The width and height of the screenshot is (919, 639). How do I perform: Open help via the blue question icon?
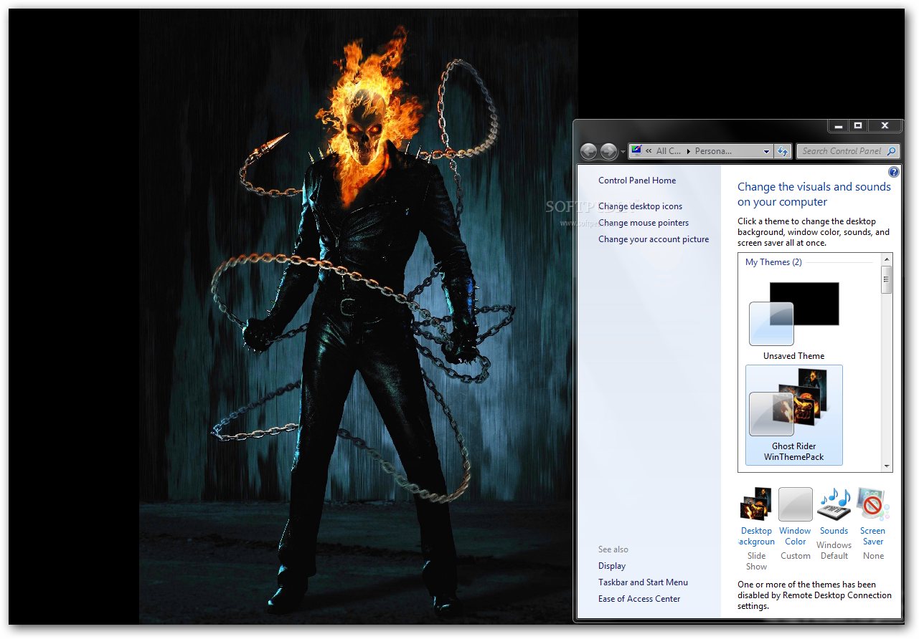pyautogui.click(x=893, y=172)
